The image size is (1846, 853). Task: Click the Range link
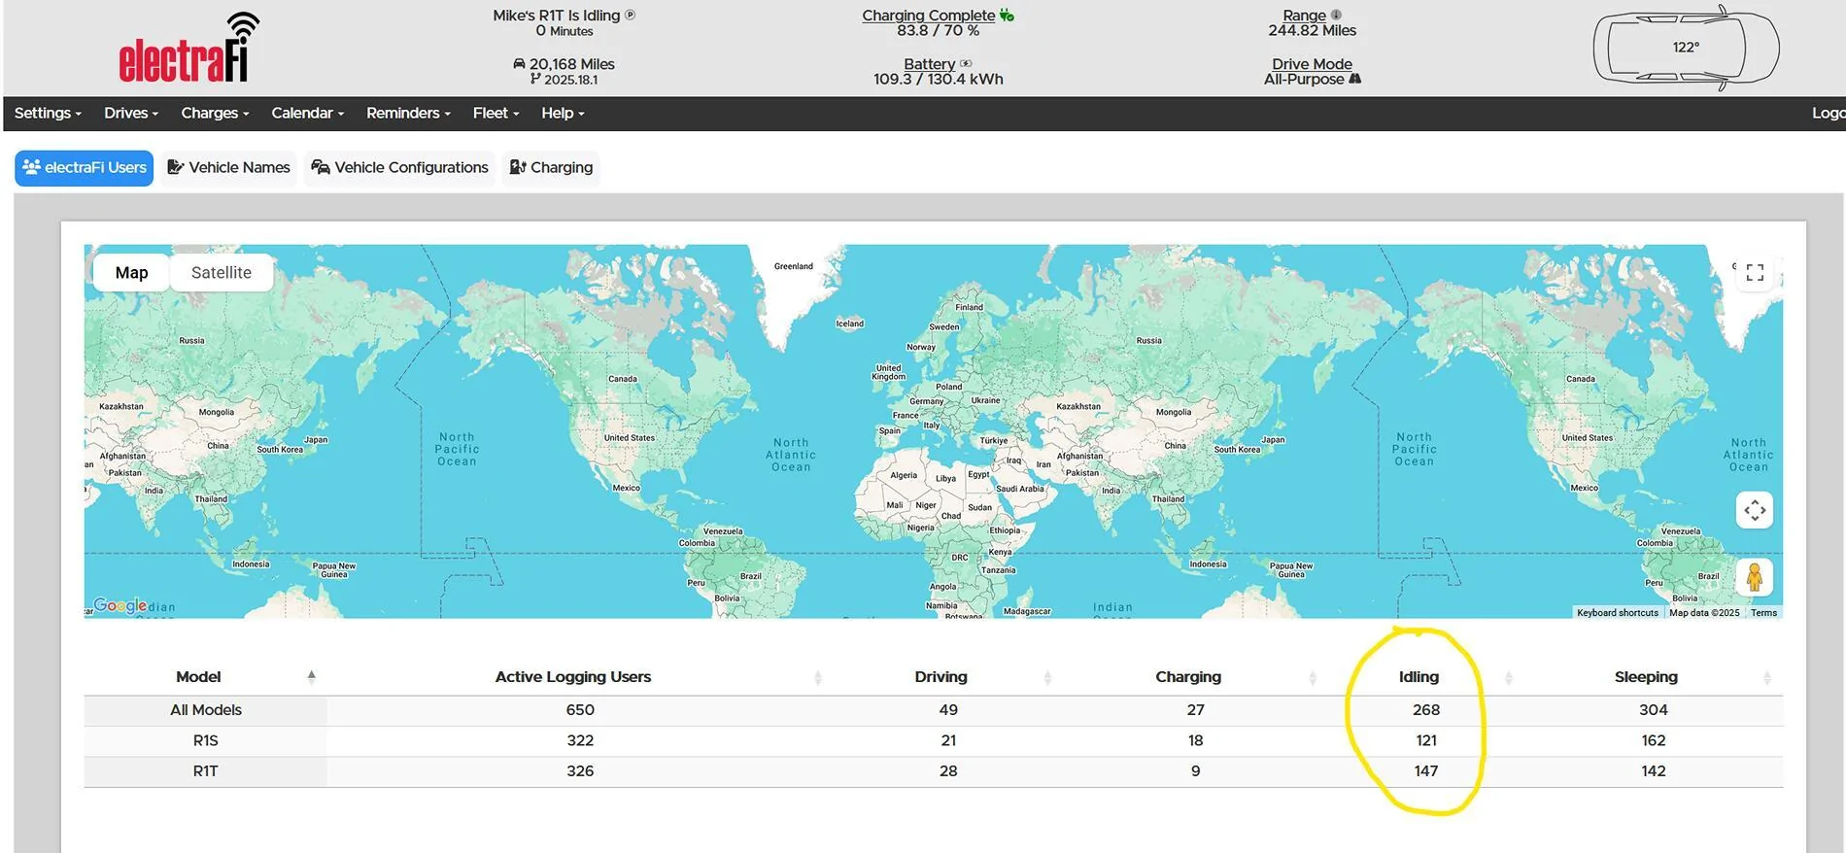[1304, 16]
